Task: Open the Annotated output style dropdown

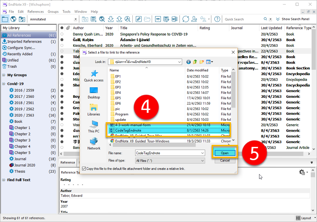Action: pos(76,19)
